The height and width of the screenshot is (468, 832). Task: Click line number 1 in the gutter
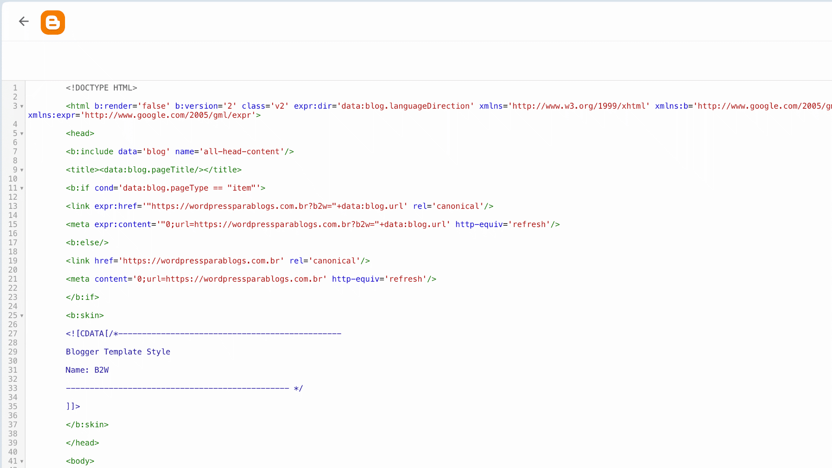pyautogui.click(x=15, y=88)
